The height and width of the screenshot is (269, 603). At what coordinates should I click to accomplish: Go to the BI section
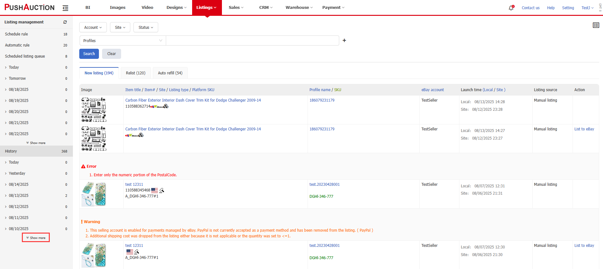click(x=88, y=7)
